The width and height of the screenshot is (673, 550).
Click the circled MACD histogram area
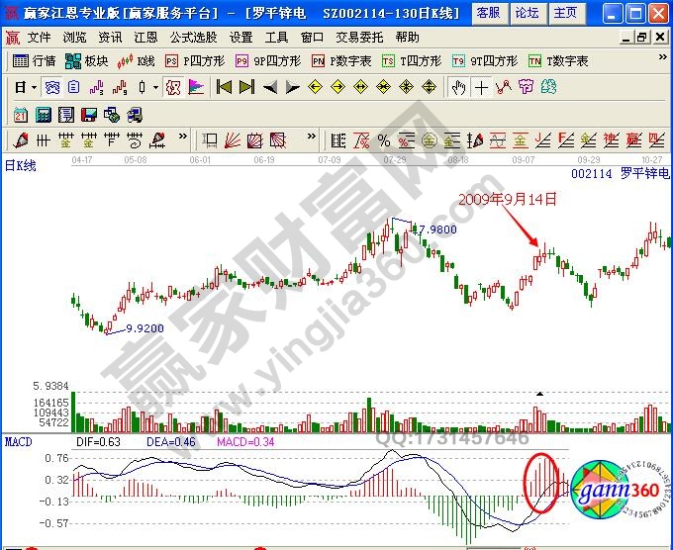(x=540, y=482)
